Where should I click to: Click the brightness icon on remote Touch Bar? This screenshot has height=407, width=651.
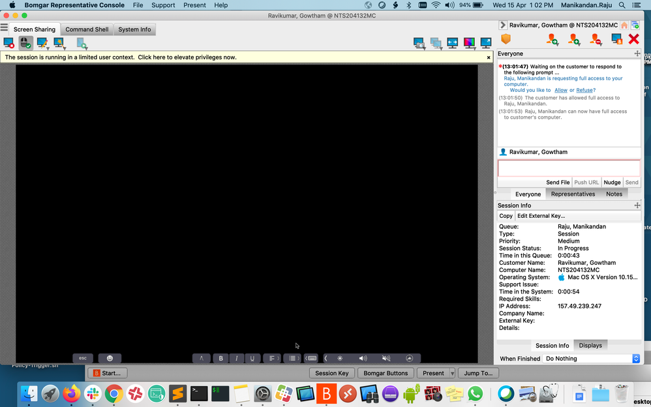pos(340,358)
